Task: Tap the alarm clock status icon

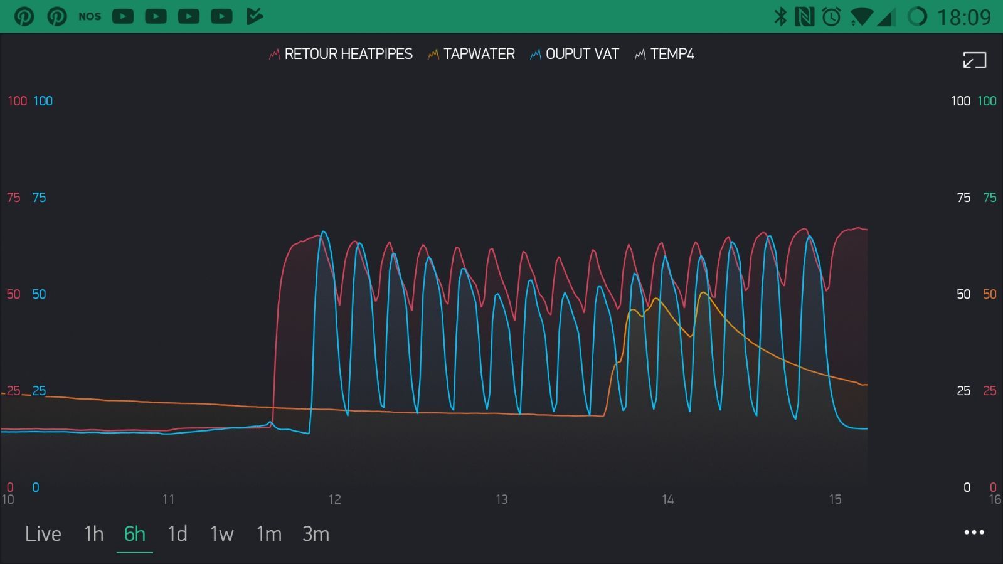Action: pos(832,16)
